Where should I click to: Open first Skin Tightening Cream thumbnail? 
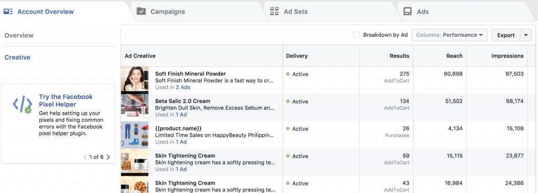[134, 162]
